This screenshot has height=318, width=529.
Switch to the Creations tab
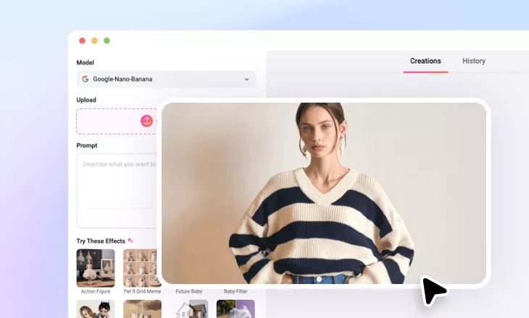tap(425, 61)
